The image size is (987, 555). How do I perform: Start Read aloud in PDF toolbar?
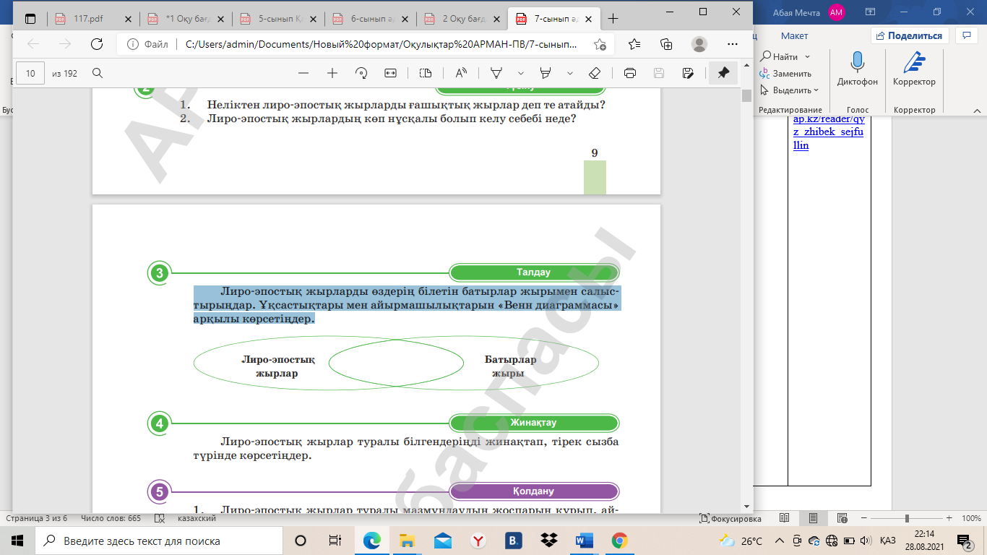[461, 73]
